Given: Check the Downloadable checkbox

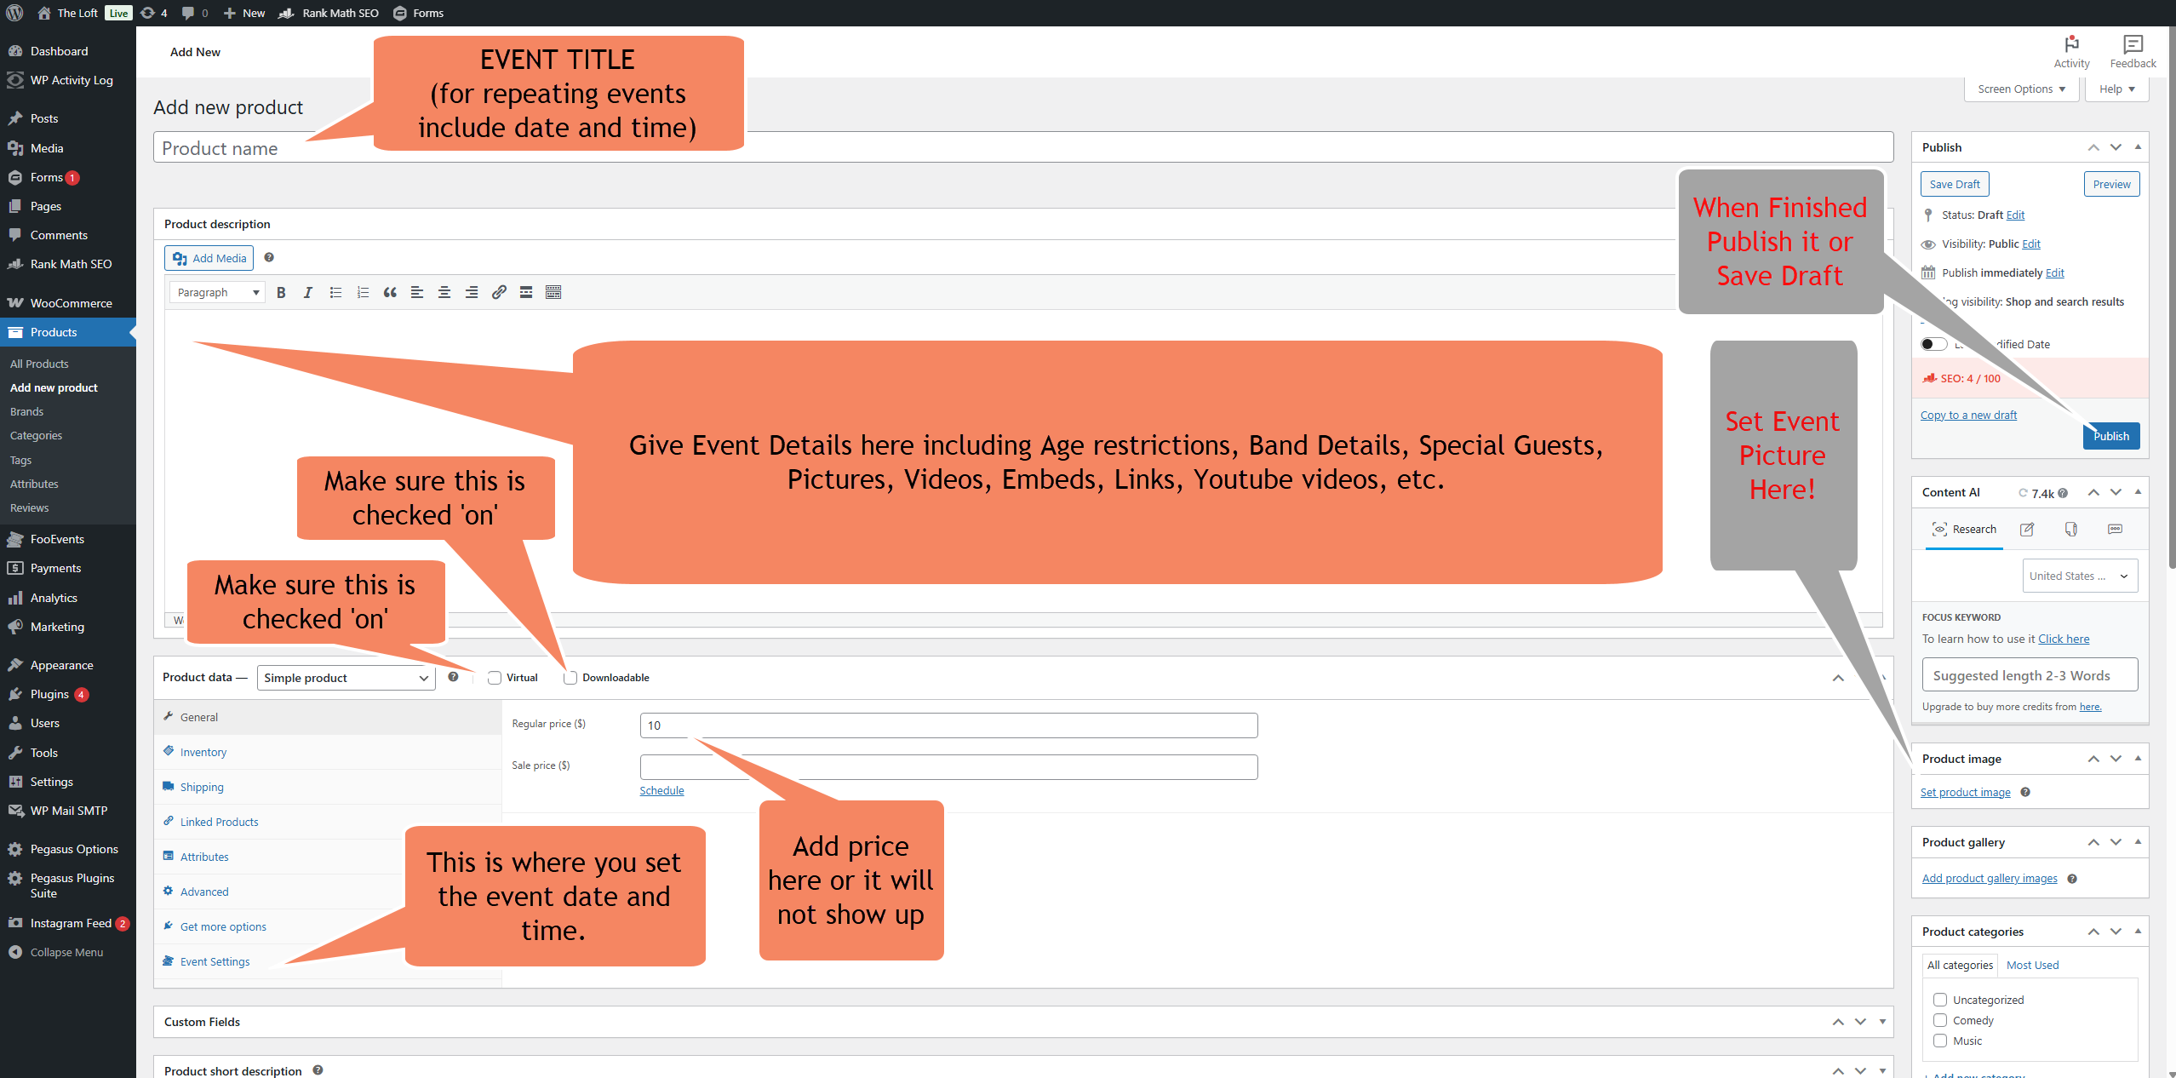Looking at the screenshot, I should coord(570,678).
